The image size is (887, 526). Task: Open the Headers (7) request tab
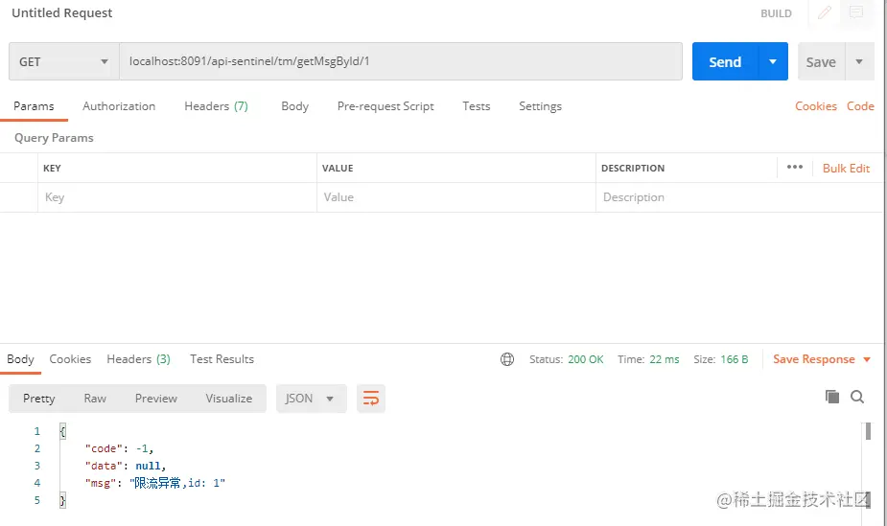coord(216,106)
